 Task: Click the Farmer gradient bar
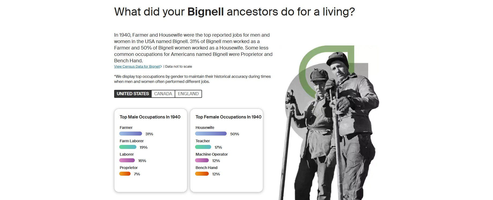pyautogui.click(x=130, y=133)
